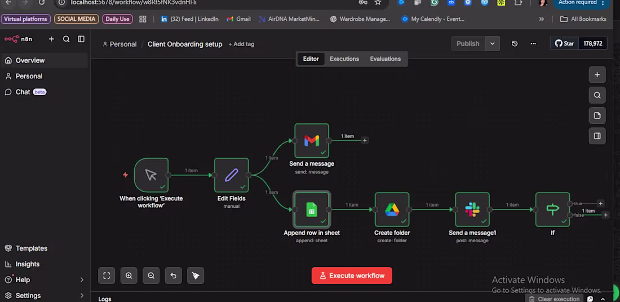620x302 pixels.
Task: Open the Virtual platforms bookmark folder
Action: (x=26, y=19)
